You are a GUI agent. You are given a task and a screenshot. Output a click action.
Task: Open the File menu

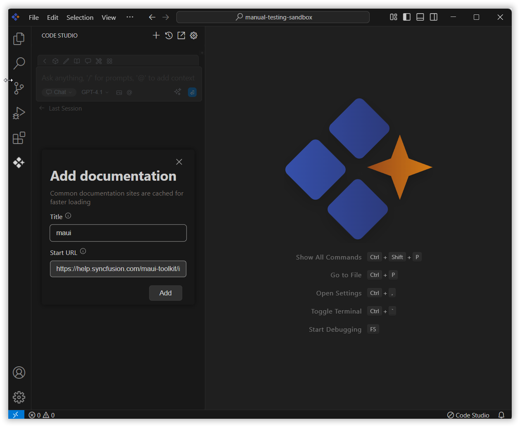[x=34, y=17]
